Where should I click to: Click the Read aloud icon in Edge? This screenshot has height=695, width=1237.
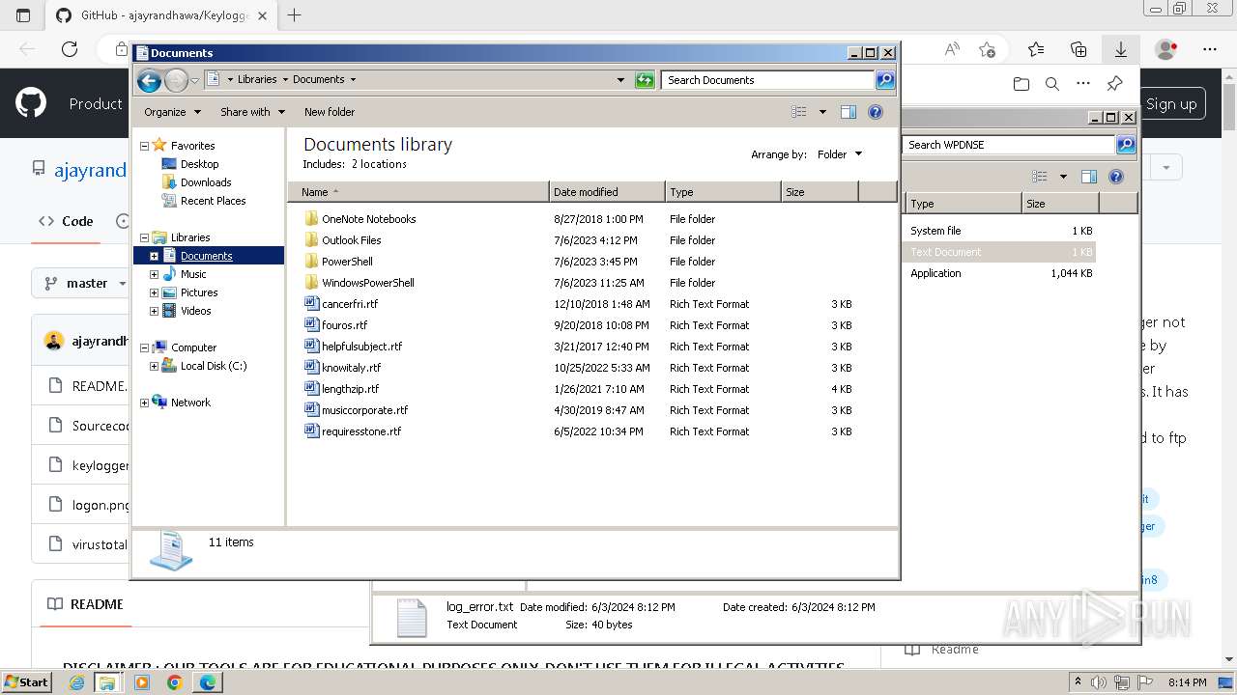click(952, 49)
